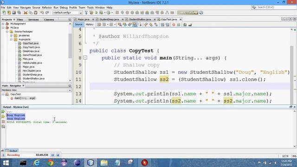297x167 pixels.
Task: Click the Copy toolbar icon
Action: click(x=31, y=13)
